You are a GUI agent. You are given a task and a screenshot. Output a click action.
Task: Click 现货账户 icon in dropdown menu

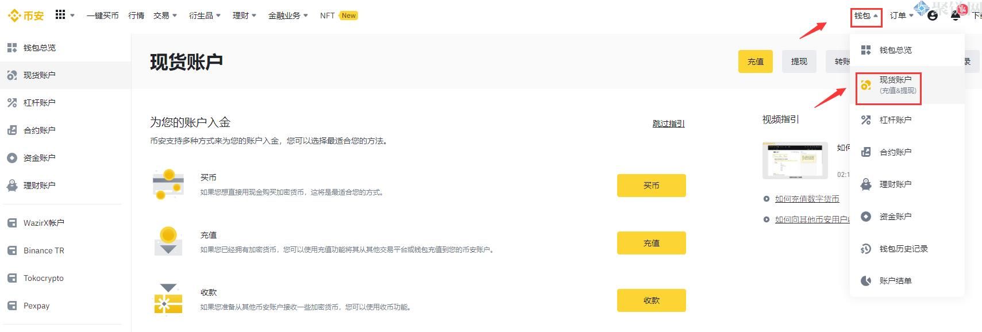click(866, 86)
